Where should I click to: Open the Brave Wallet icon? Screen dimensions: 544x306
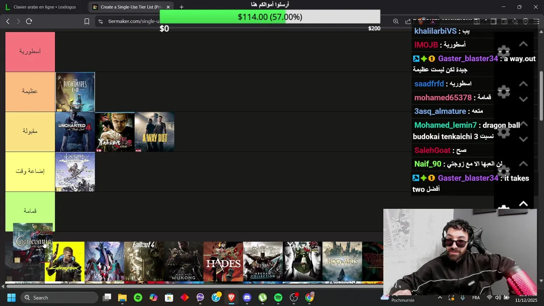(x=504, y=21)
